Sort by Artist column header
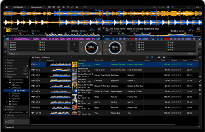Screen dimensions: 205x132 (113, 60)
